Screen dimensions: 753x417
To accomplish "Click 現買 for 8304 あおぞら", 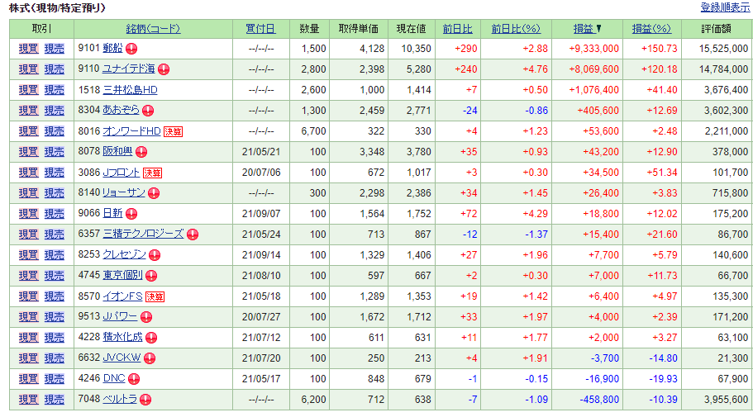I will (x=28, y=111).
